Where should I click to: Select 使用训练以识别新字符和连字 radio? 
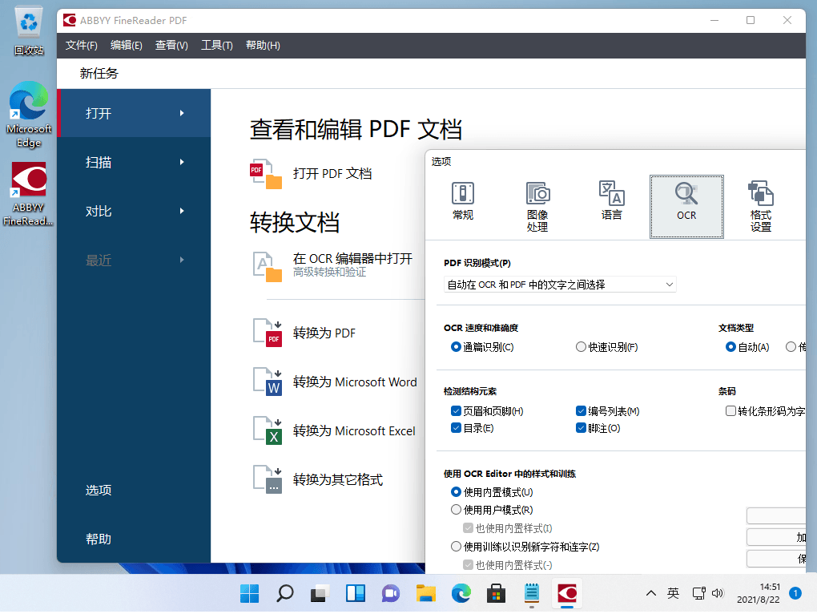coord(456,546)
